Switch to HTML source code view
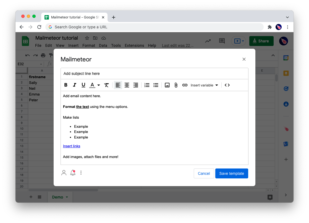The image size is (309, 223). 227,85
